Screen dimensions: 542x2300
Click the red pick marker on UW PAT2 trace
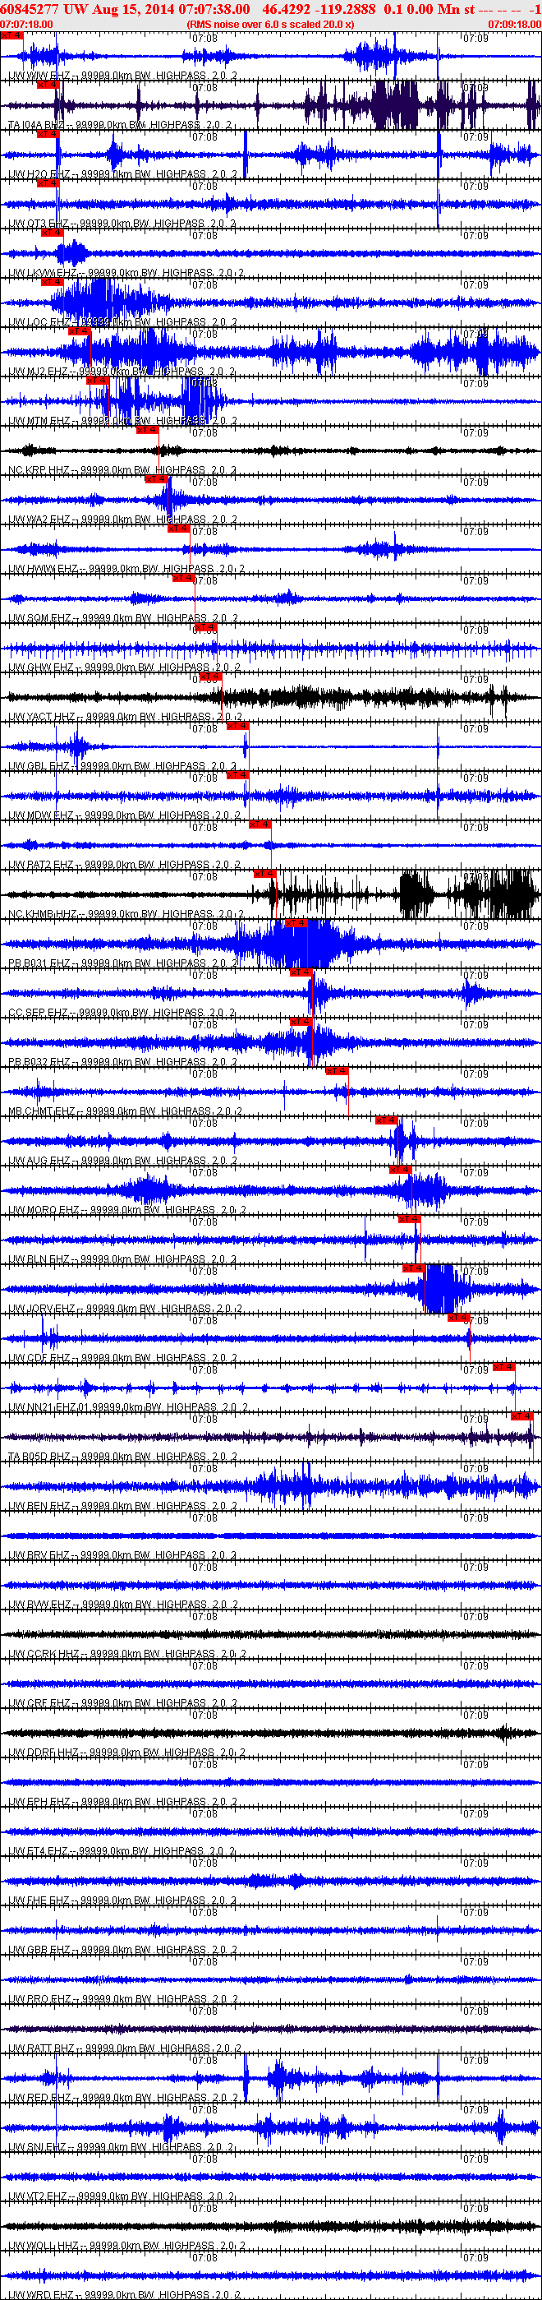point(260,824)
